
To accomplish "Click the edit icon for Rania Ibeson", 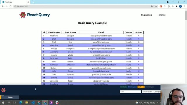I will 139,61.
